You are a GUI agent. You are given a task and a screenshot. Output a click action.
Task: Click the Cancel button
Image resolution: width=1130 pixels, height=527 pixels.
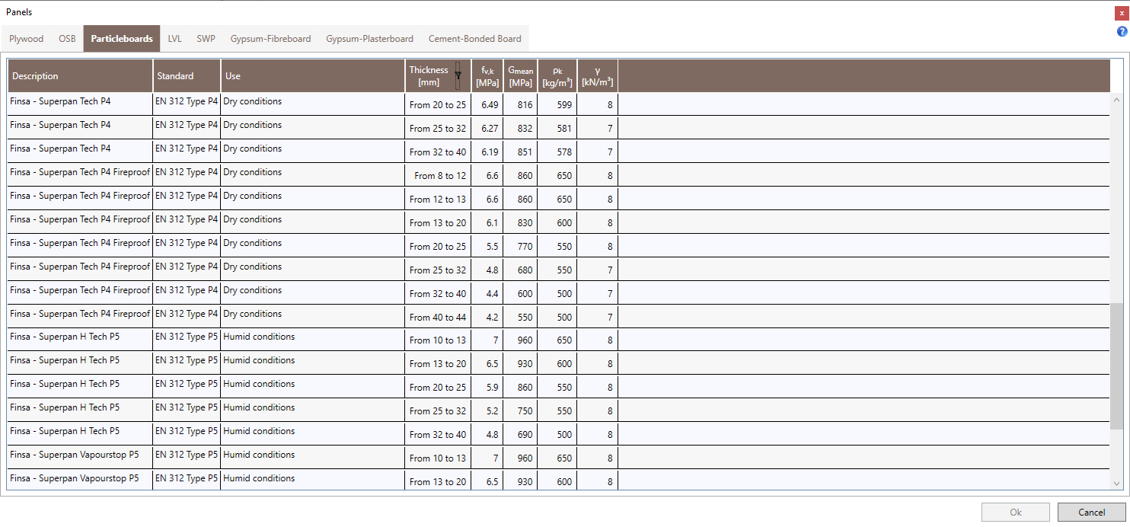pos(1091,513)
